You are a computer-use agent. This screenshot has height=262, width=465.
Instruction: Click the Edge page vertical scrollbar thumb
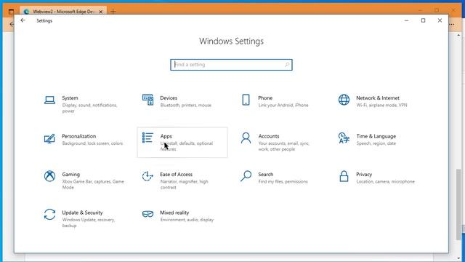tap(458, 205)
